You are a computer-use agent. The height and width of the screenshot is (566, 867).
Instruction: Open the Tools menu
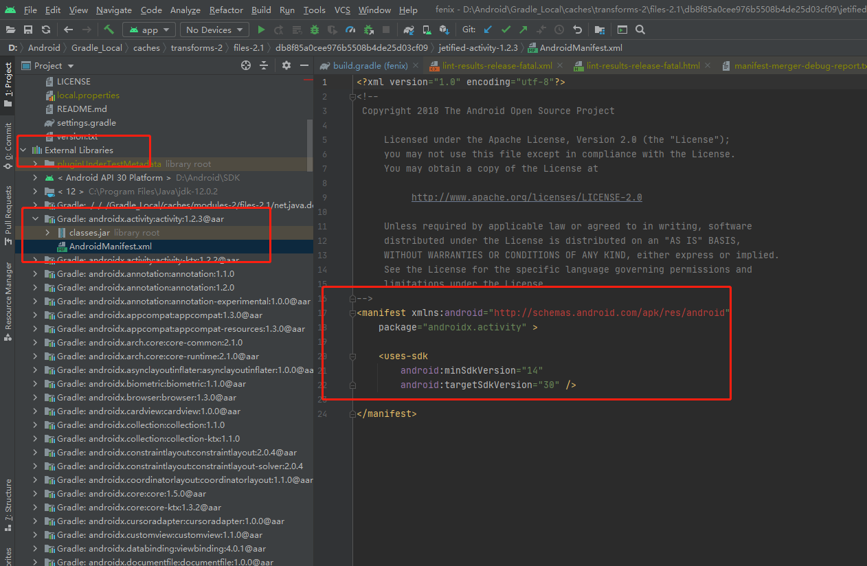pos(315,10)
